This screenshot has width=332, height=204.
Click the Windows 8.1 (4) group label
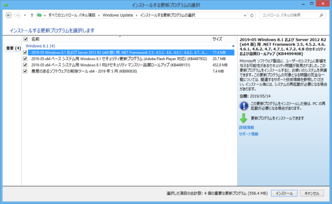point(40,46)
